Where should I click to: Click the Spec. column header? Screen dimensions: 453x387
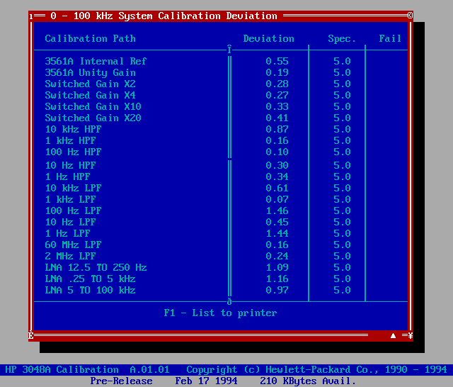[x=342, y=38]
